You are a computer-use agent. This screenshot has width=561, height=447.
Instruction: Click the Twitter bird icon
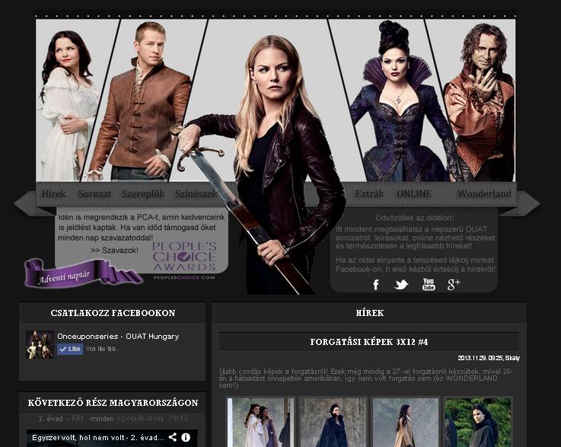tap(401, 284)
